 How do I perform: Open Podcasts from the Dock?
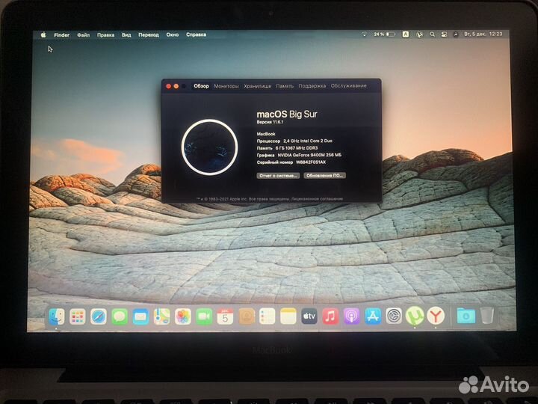click(x=352, y=316)
